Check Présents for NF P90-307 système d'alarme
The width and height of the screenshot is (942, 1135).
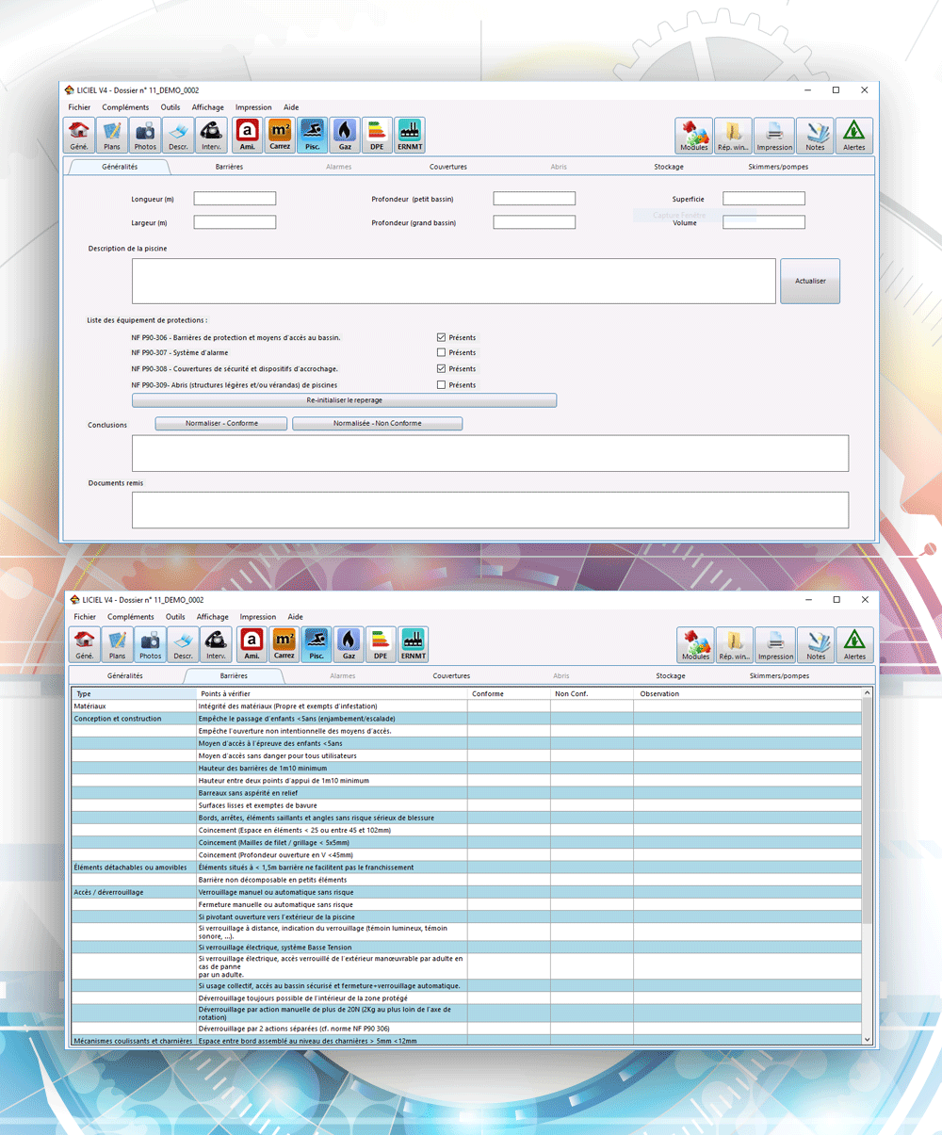point(441,353)
